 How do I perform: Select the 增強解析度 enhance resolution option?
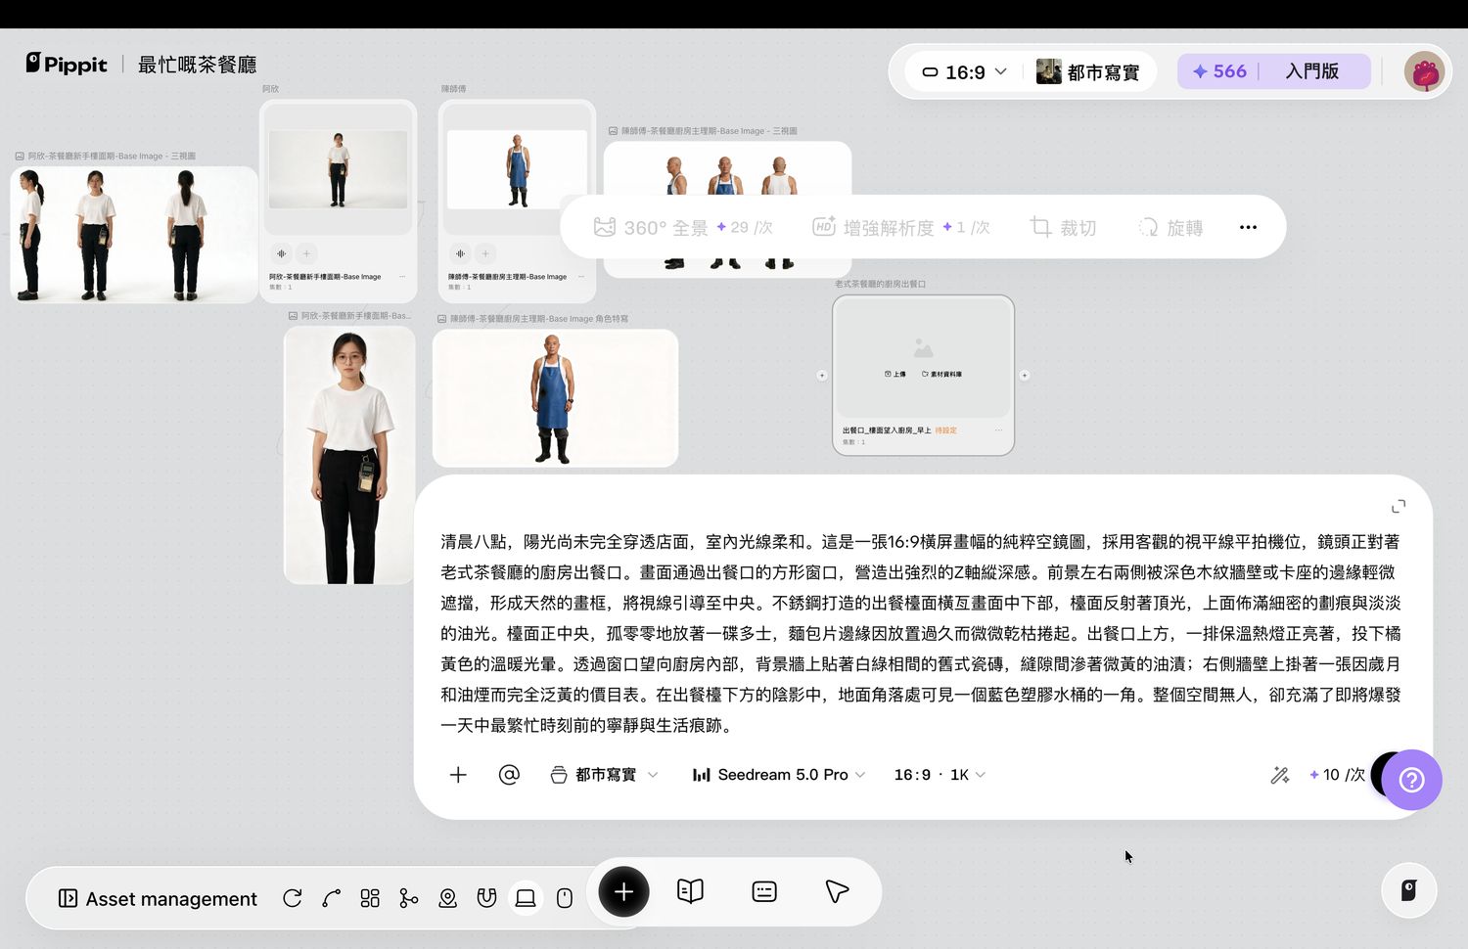tap(901, 227)
